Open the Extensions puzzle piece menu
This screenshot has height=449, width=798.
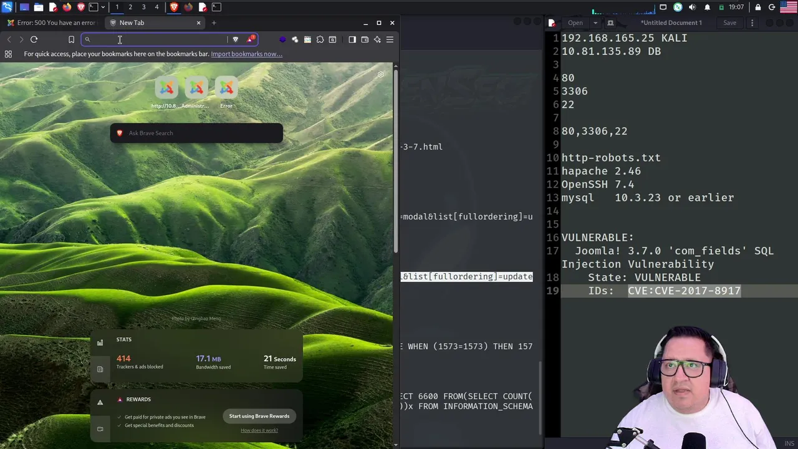pos(320,39)
